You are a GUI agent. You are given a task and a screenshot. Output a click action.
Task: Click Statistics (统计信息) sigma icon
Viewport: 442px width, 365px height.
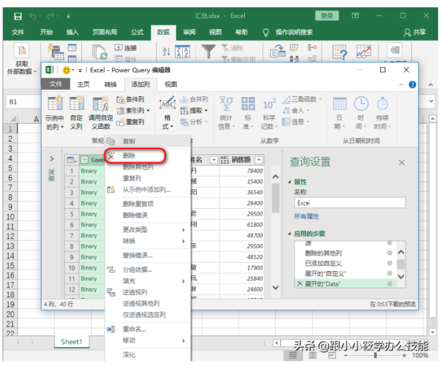coord(227,104)
